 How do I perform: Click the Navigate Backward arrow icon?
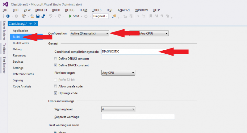tap(8, 16)
